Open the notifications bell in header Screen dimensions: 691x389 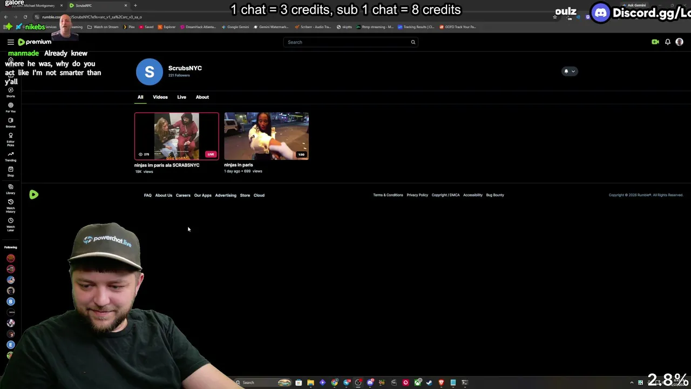coord(668,42)
